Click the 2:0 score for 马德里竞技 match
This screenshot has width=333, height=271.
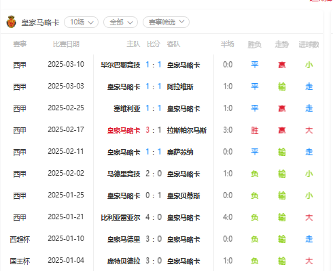pyautogui.click(x=154, y=174)
